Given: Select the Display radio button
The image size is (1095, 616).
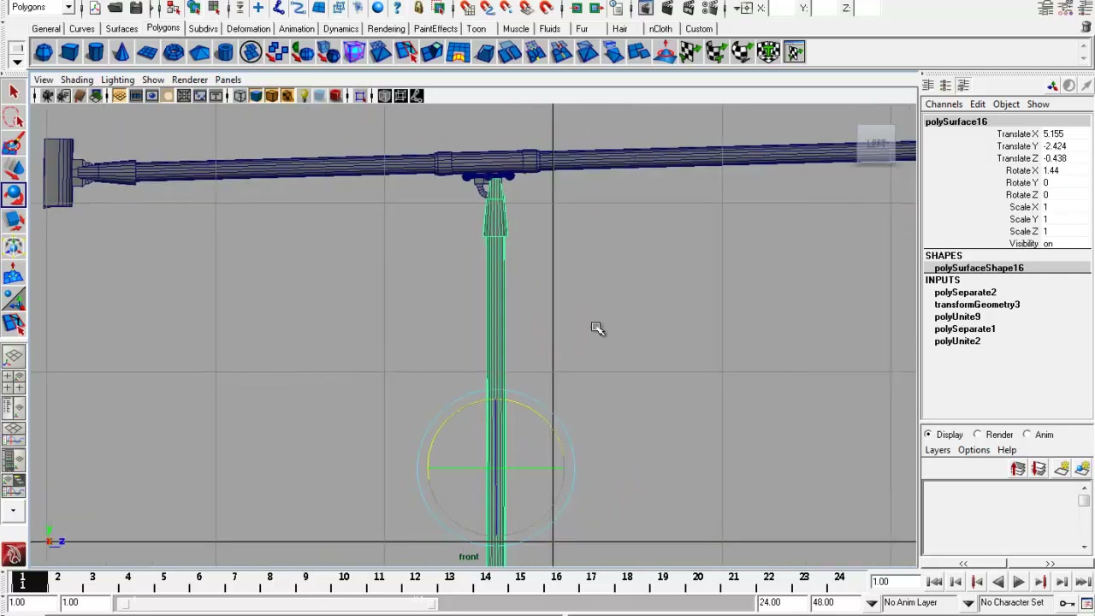Looking at the screenshot, I should point(928,435).
